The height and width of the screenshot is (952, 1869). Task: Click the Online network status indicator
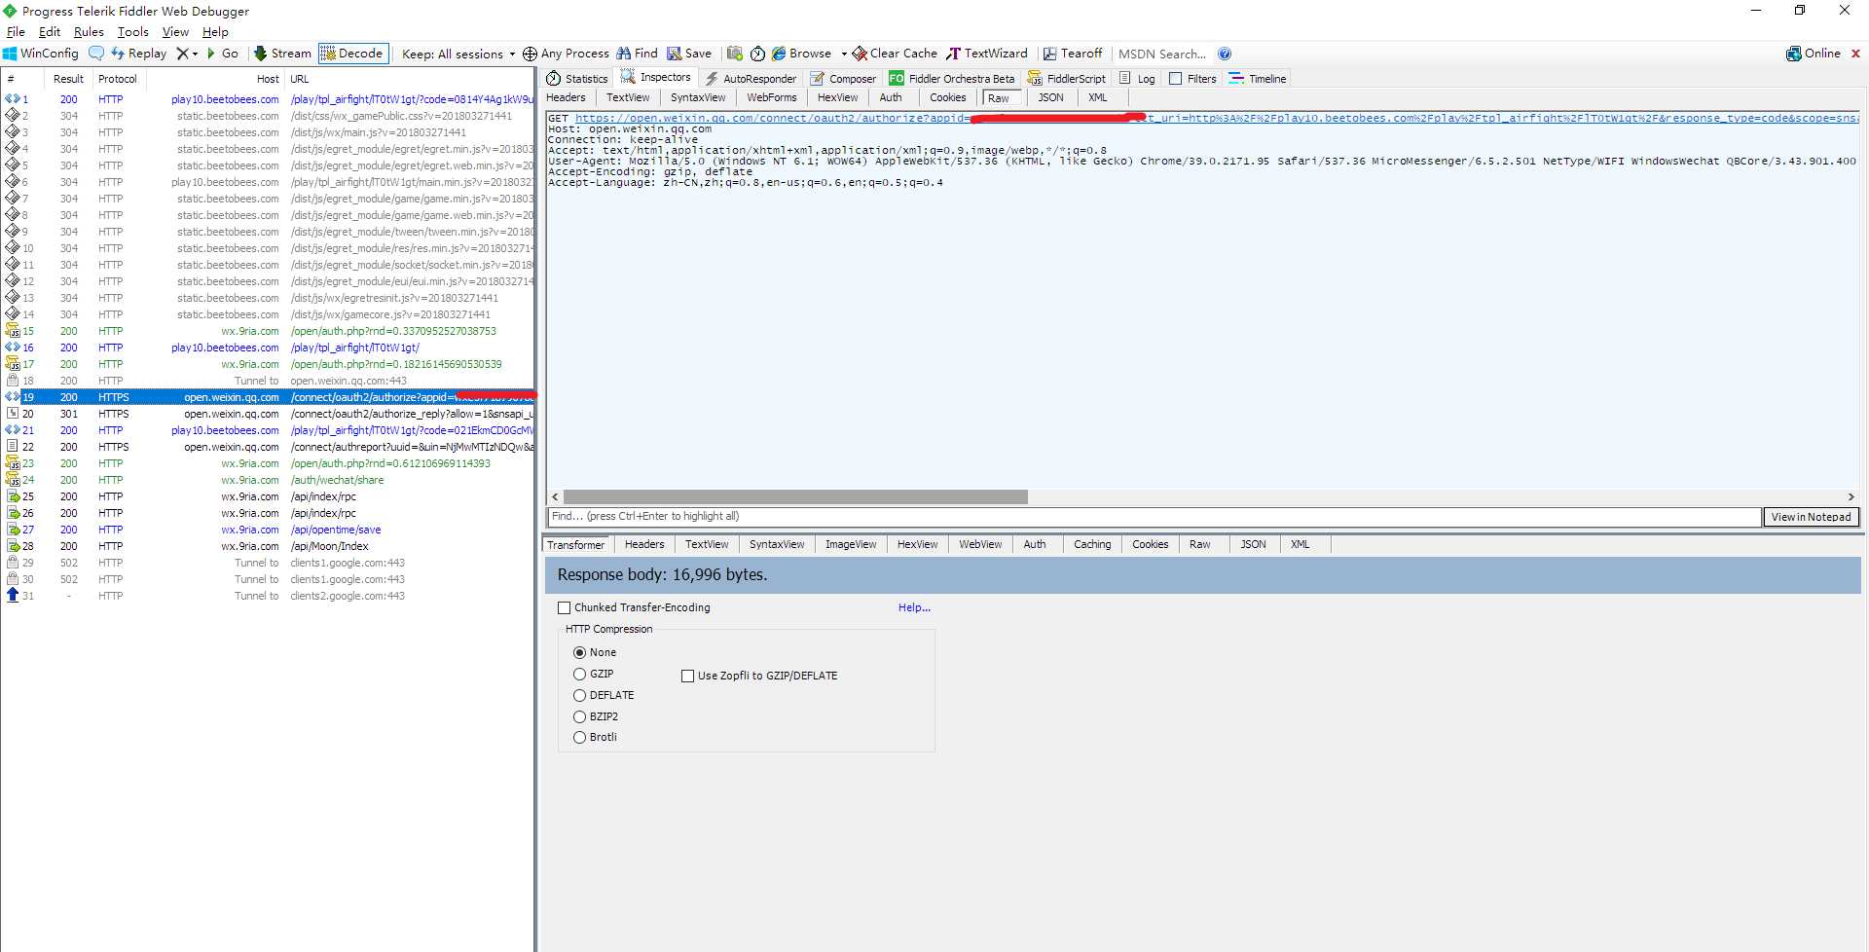tap(1814, 54)
